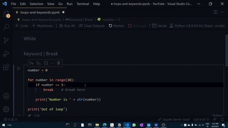The width and height of the screenshot is (228, 128).
Task: Restart the Jupyter kernel
Action: point(116,26)
